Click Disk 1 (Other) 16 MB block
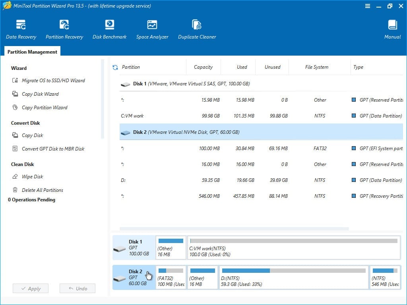 pos(171,248)
